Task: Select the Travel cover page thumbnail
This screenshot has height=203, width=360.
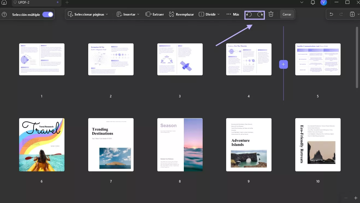Action: [42, 145]
